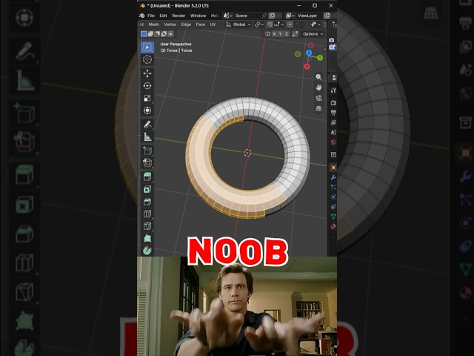Open the Tool properties tab
The height and width of the screenshot is (356, 474).
coord(333,90)
